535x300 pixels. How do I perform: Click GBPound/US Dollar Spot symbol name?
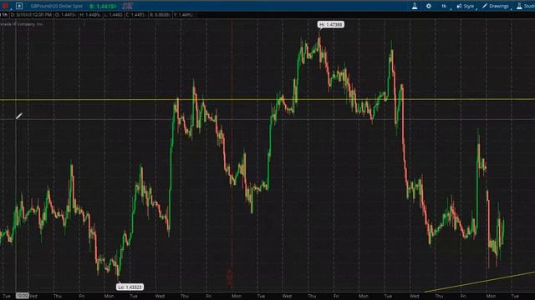(56, 6)
